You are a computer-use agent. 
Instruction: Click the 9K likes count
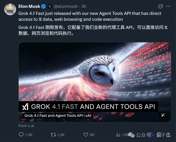point(92,135)
